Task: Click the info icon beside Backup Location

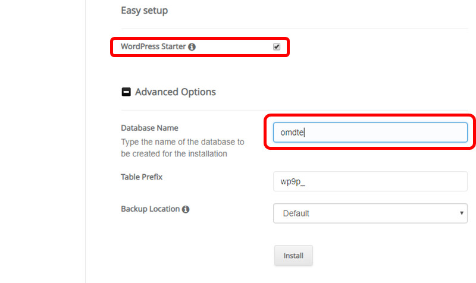Action: (x=186, y=210)
